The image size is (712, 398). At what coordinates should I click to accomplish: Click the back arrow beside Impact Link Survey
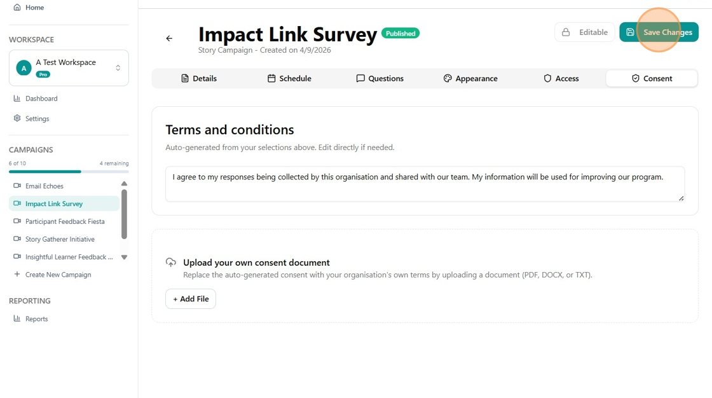pyautogui.click(x=169, y=39)
